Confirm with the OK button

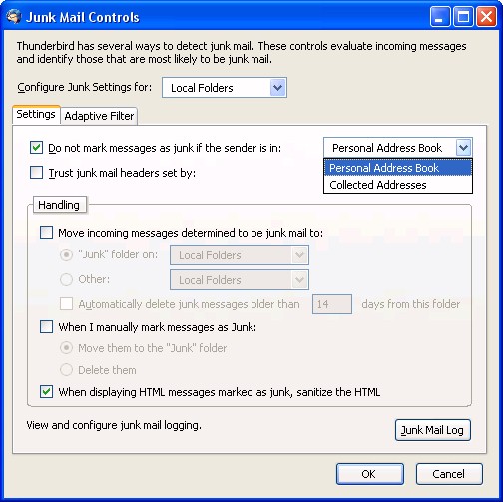click(x=370, y=474)
